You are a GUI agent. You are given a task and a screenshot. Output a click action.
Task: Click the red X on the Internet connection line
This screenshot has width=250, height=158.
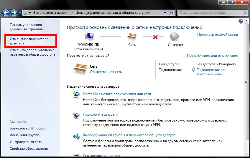pos(155,37)
